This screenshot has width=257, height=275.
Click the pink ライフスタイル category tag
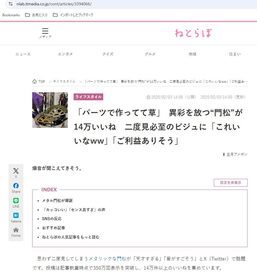pos(88,97)
